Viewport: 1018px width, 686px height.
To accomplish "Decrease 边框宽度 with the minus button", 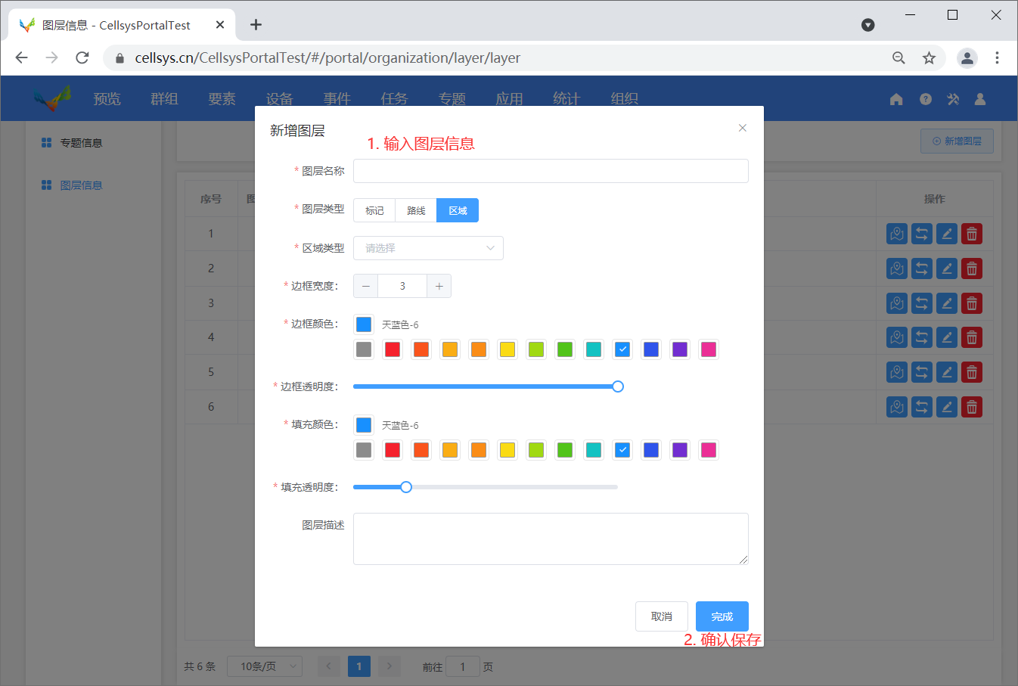I will (x=366, y=286).
